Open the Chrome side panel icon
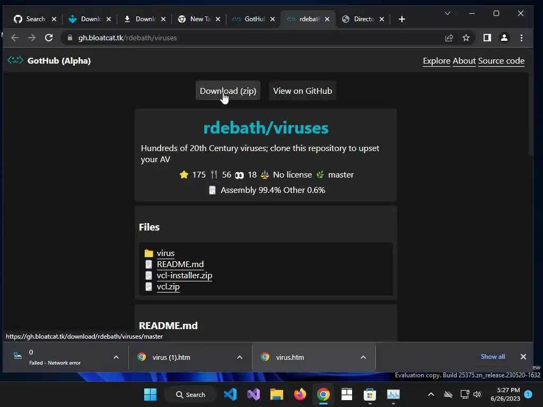The width and height of the screenshot is (543, 407). (487, 38)
